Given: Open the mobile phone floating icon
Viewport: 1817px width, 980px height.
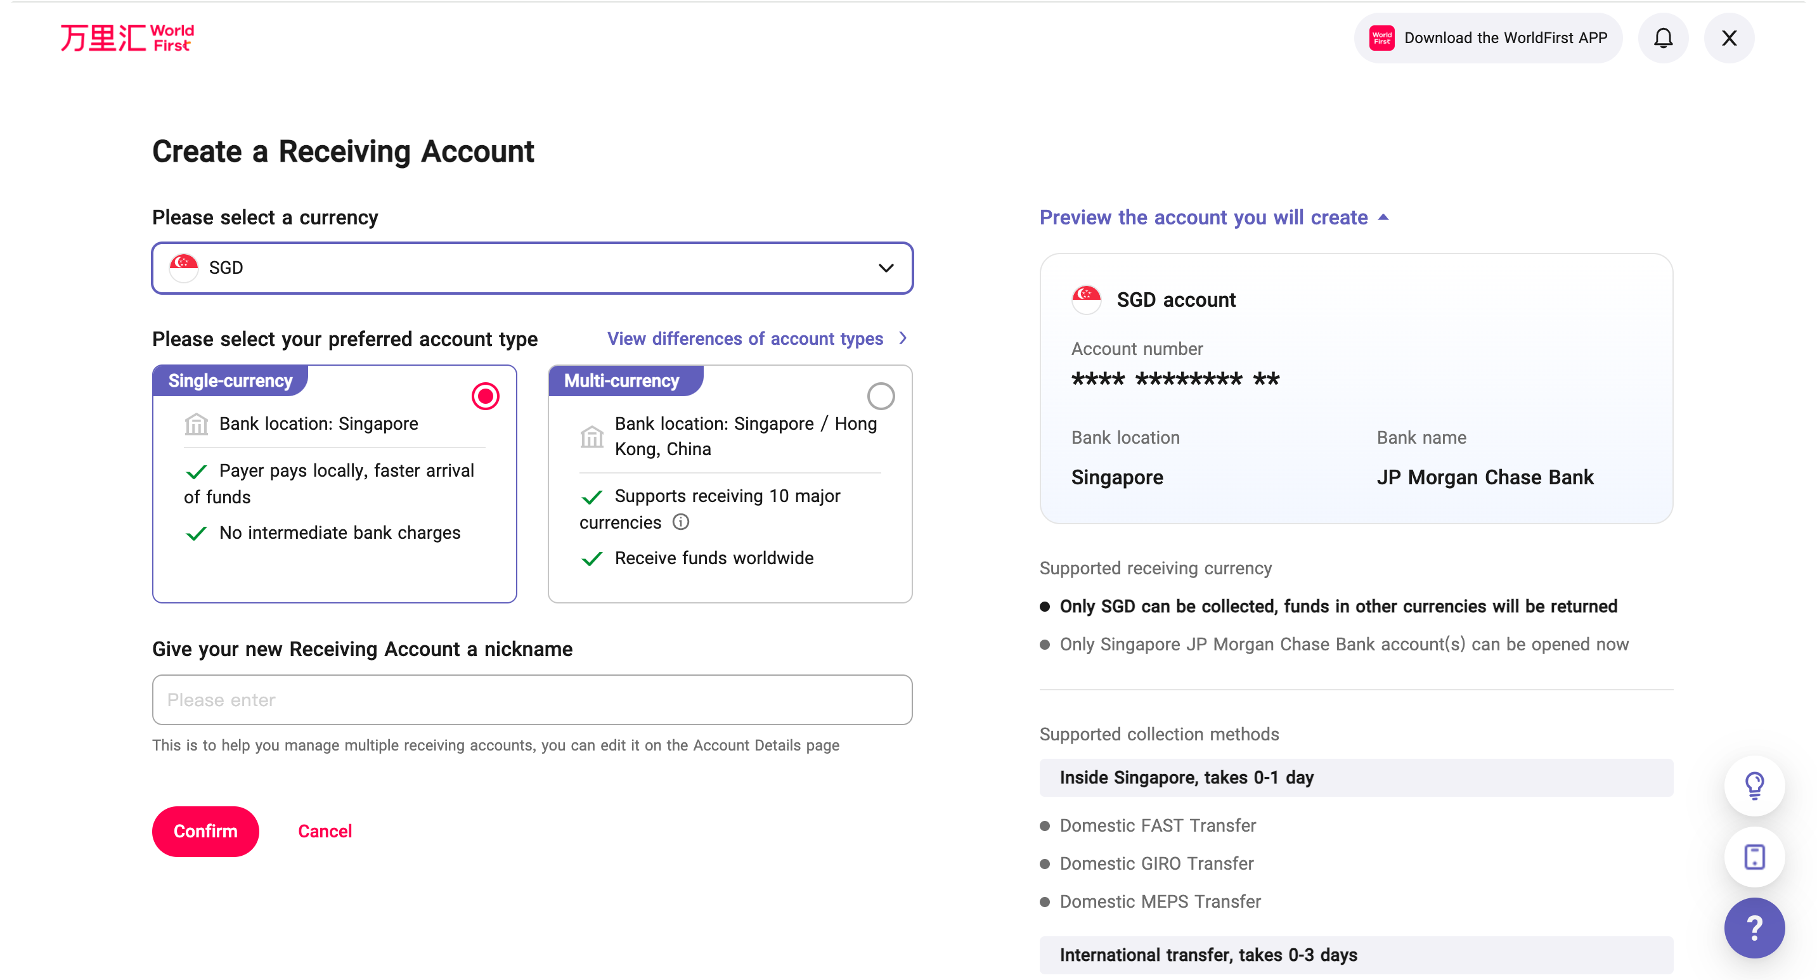Looking at the screenshot, I should 1754,856.
